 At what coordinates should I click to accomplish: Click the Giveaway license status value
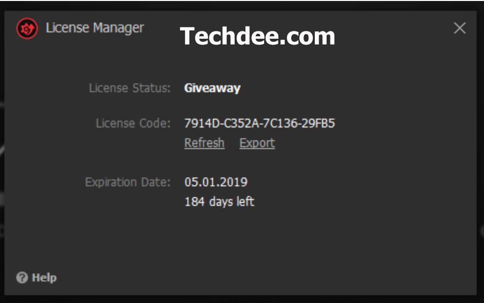[212, 88]
